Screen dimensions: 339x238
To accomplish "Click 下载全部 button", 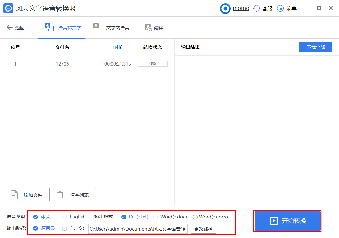I will pos(315,47).
